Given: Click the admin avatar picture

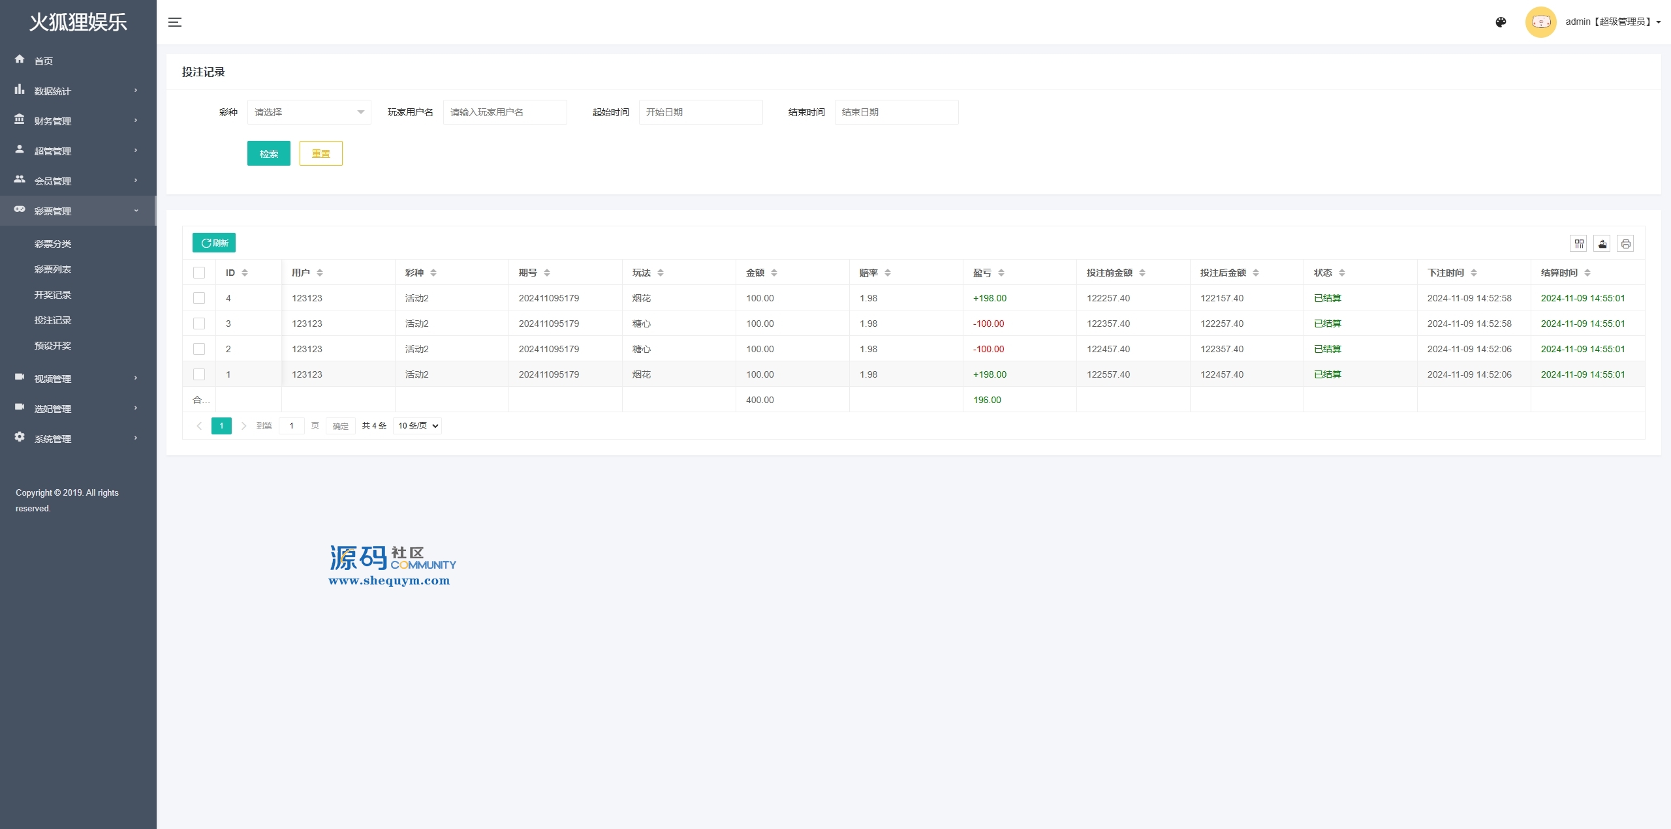Looking at the screenshot, I should coord(1540,22).
